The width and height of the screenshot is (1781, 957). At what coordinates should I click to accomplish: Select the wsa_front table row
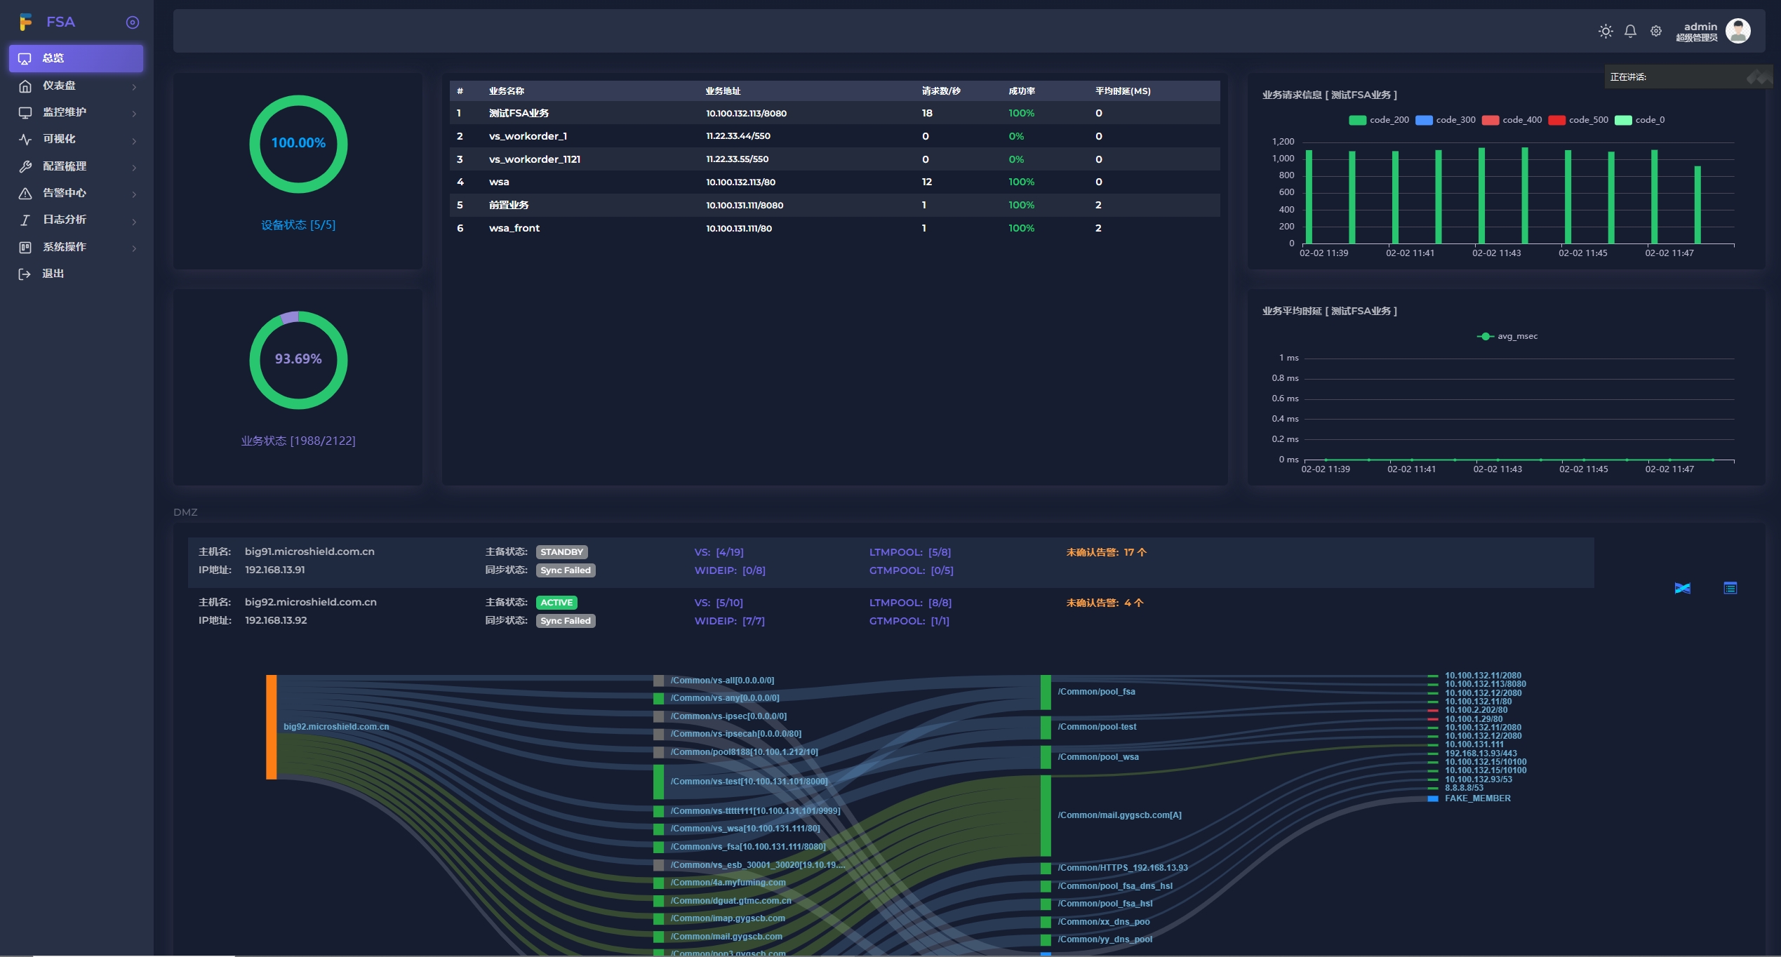click(834, 228)
